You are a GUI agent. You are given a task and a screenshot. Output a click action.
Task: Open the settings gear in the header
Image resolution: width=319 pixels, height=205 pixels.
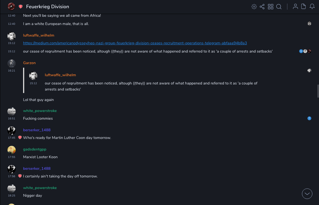click(254, 7)
